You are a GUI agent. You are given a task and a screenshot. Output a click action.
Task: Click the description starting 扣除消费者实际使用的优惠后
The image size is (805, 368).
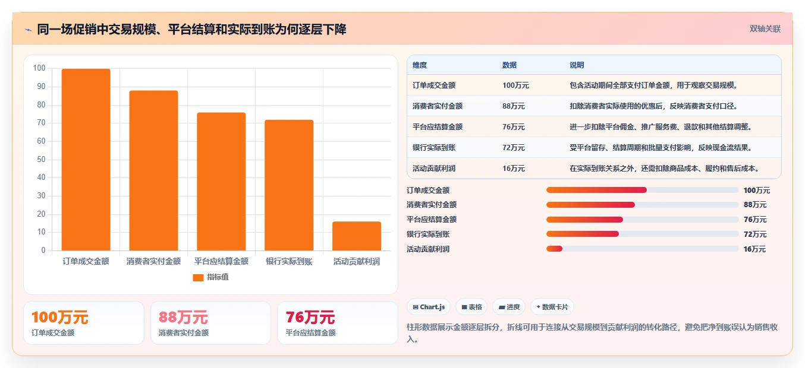[x=654, y=106]
